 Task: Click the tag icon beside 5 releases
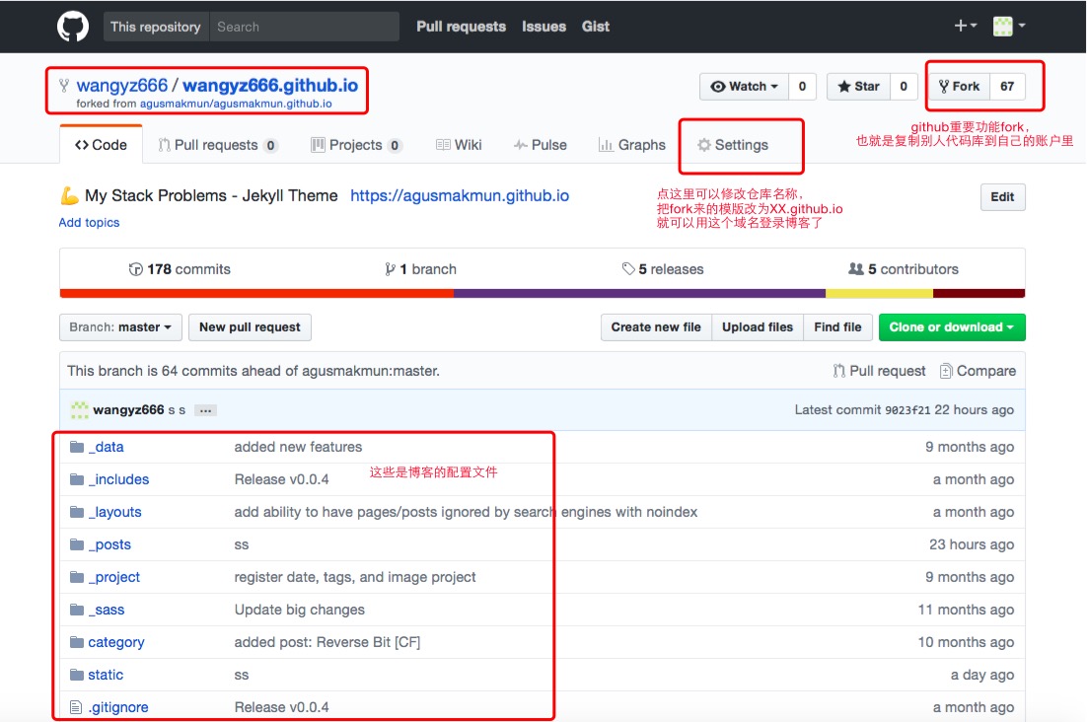click(x=628, y=269)
